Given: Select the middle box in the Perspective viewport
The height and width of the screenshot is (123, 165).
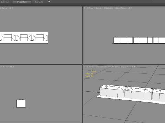Looking at the screenshot, I should pos(139,94).
